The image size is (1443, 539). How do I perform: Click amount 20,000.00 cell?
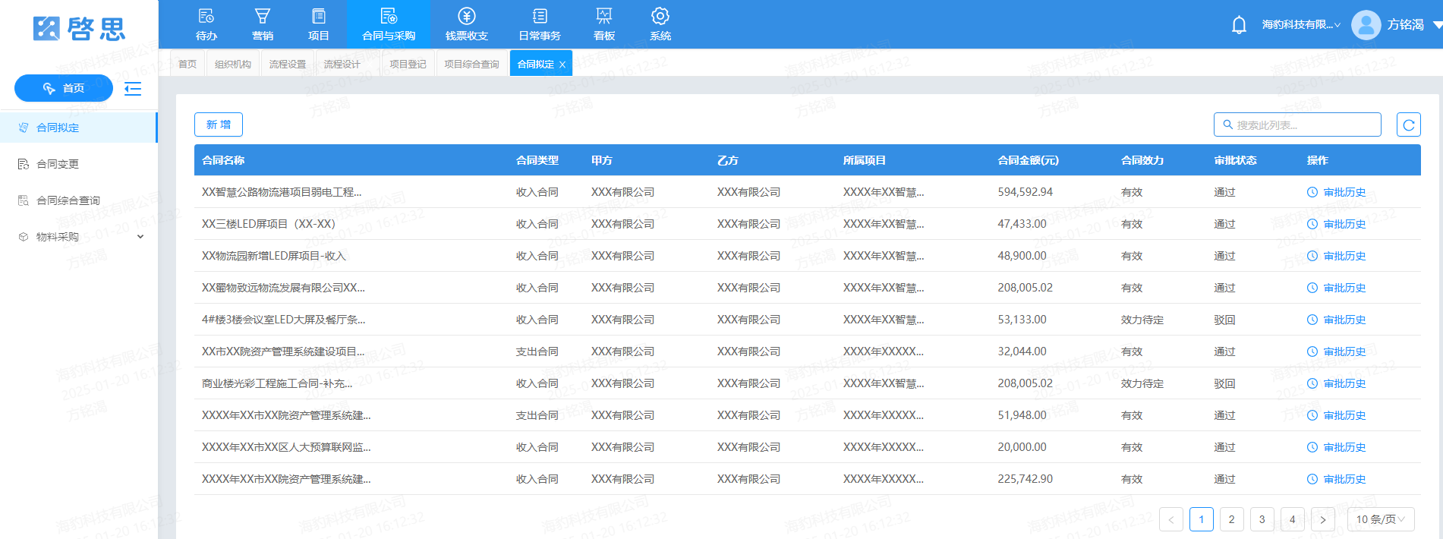[x=1022, y=447]
